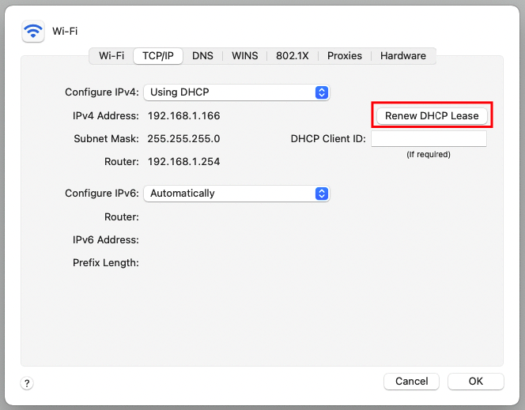Switch to the Wi-Fi tab
Viewport: 525px width, 410px height.
(111, 55)
